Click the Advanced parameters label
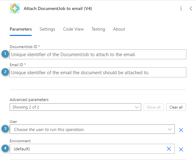The height and width of the screenshot is (165, 196). coord(29,100)
